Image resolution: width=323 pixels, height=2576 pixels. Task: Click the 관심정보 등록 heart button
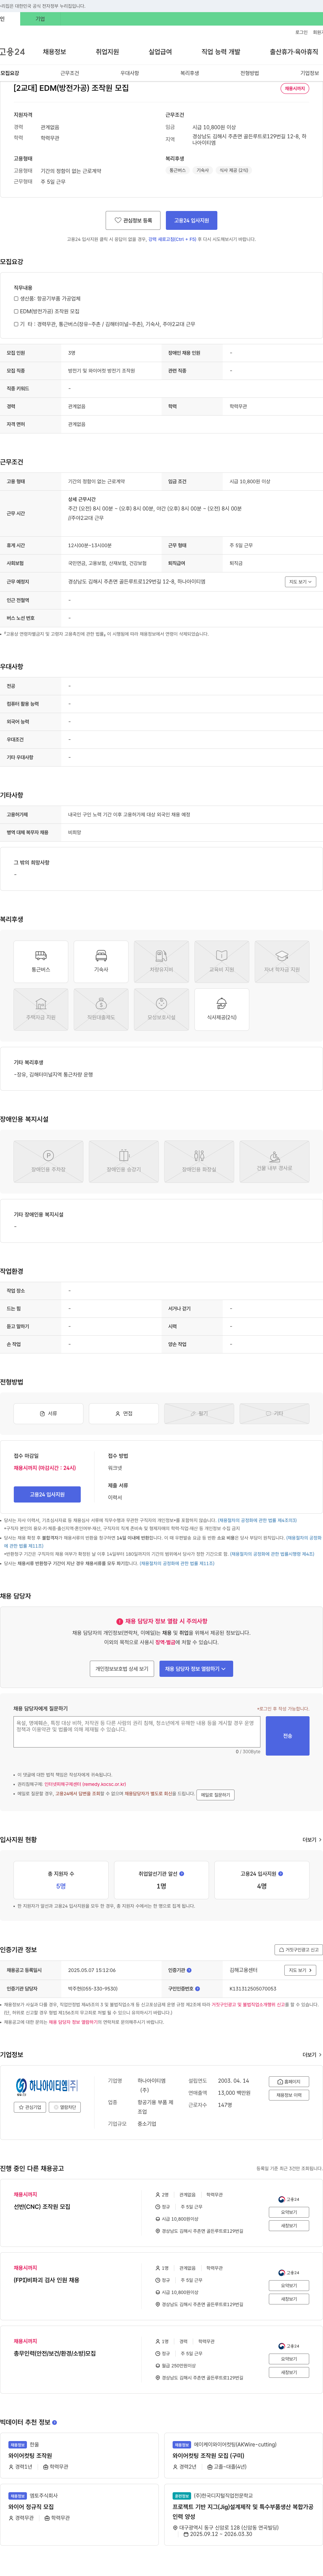pos(133,220)
